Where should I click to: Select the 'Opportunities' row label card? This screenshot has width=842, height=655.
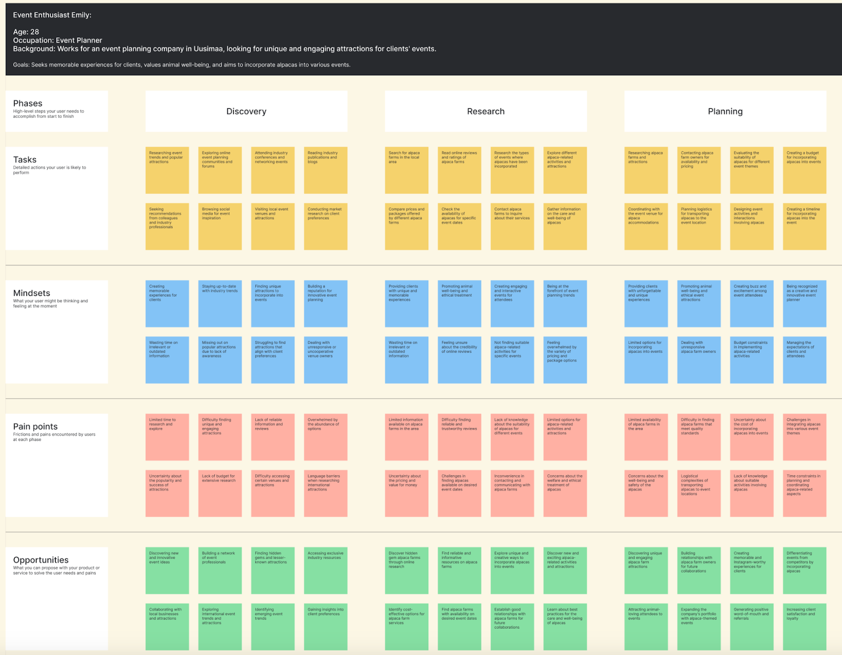coord(57,599)
